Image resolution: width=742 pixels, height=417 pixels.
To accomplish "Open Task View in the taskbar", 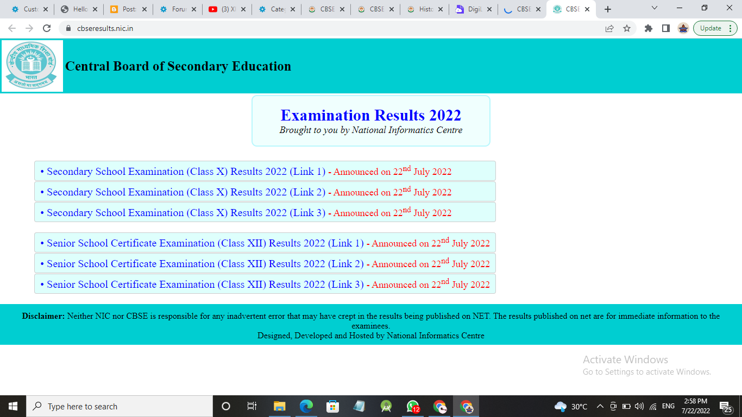I will pyautogui.click(x=252, y=406).
